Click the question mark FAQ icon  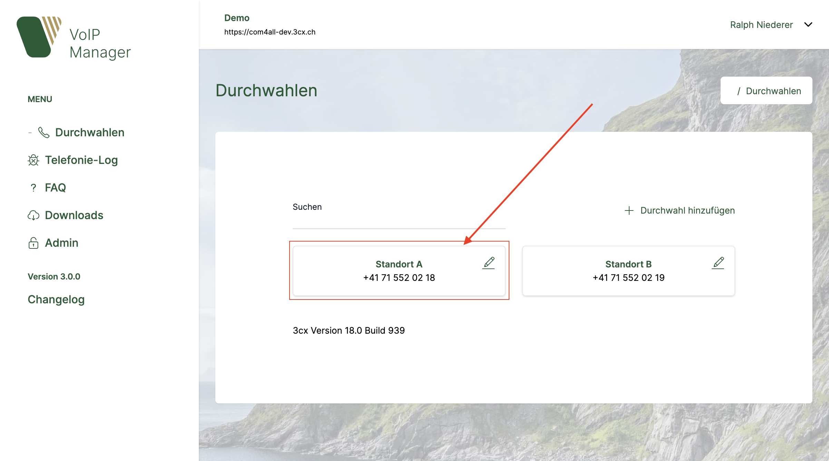[33, 188]
